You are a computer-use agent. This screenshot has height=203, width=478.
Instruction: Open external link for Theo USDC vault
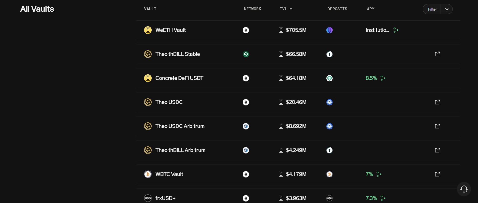[x=437, y=102]
